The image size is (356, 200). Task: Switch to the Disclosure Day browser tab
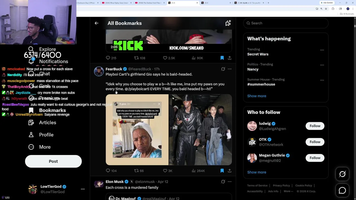click(x=87, y=3)
